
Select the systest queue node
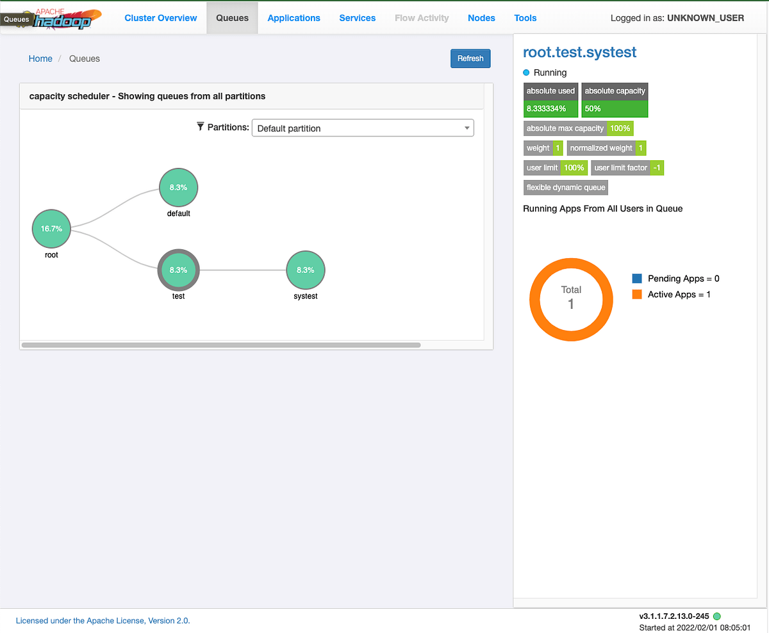click(305, 270)
